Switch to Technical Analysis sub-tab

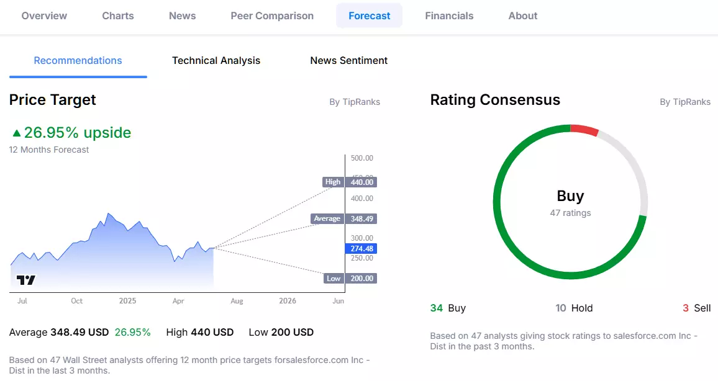(216, 61)
